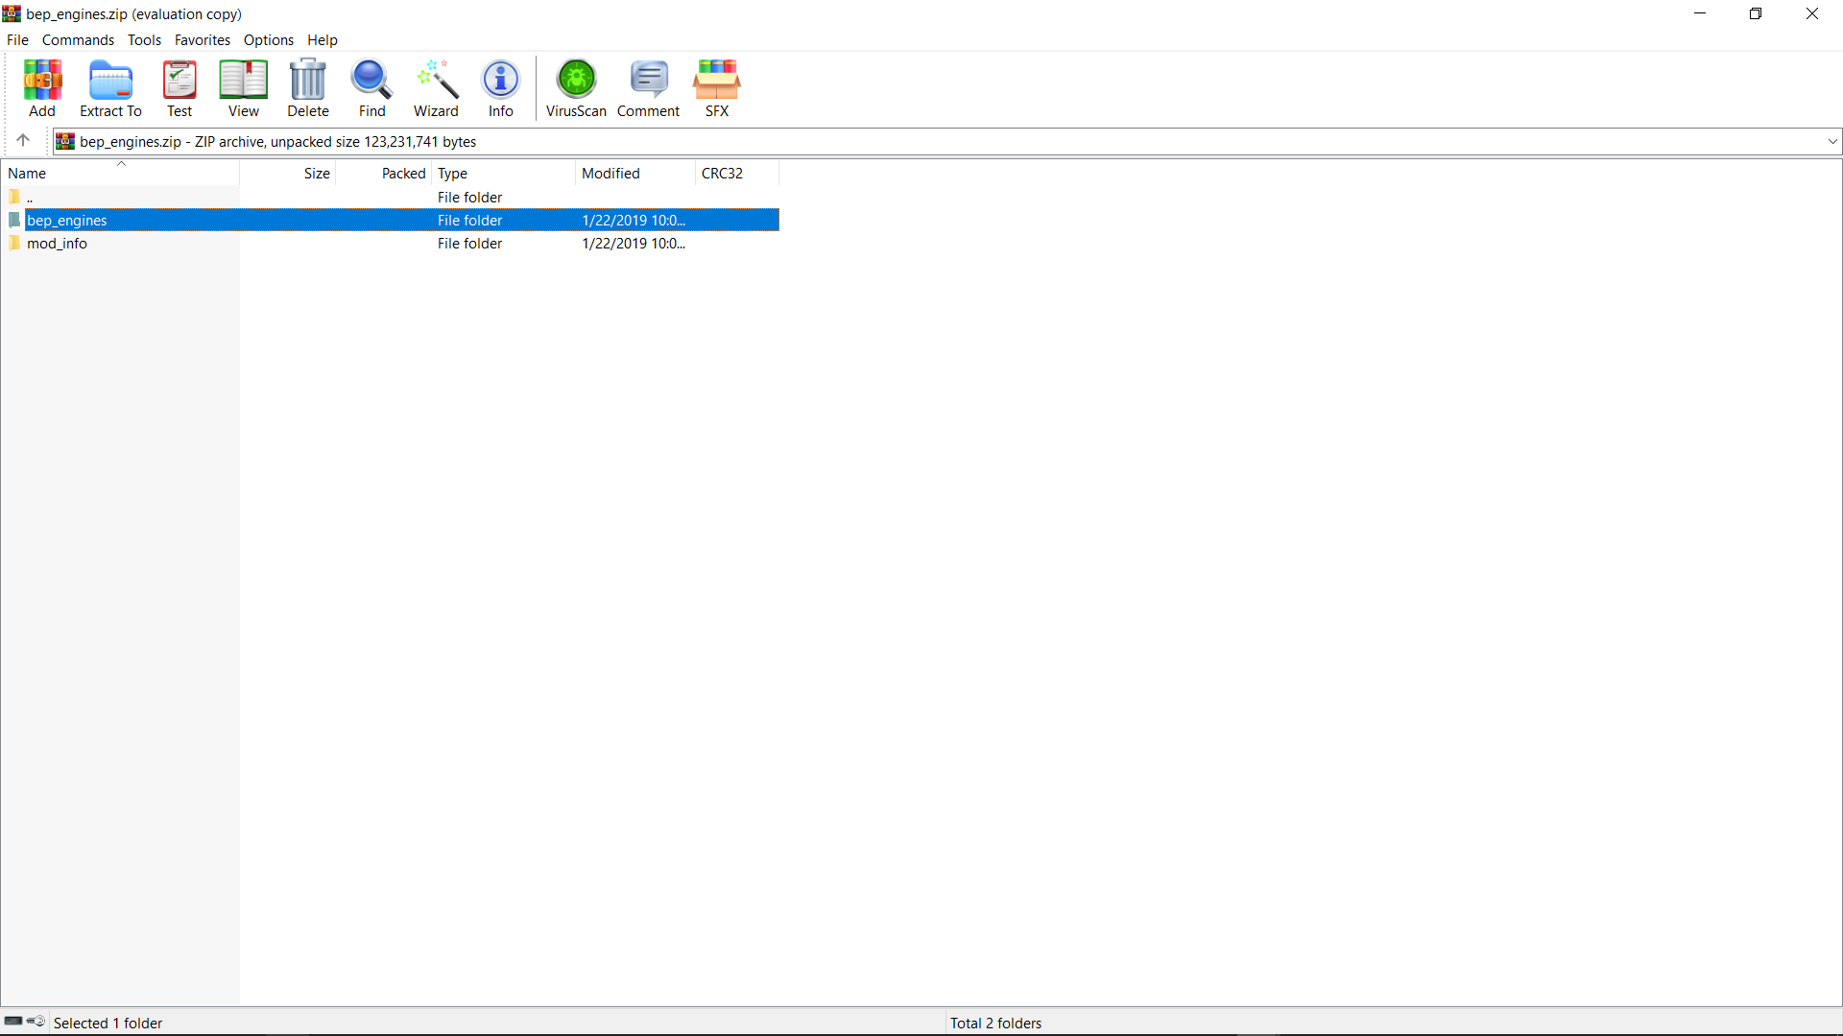Click the Add archive toolbar icon
This screenshot has width=1843, height=1036.
(x=42, y=88)
